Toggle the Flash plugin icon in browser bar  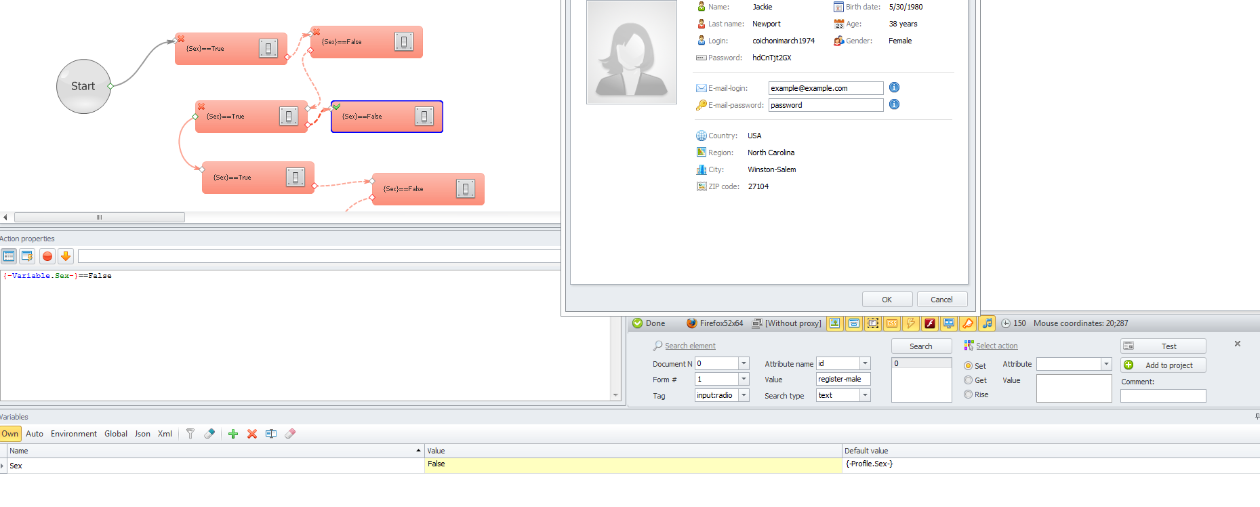pyautogui.click(x=930, y=323)
